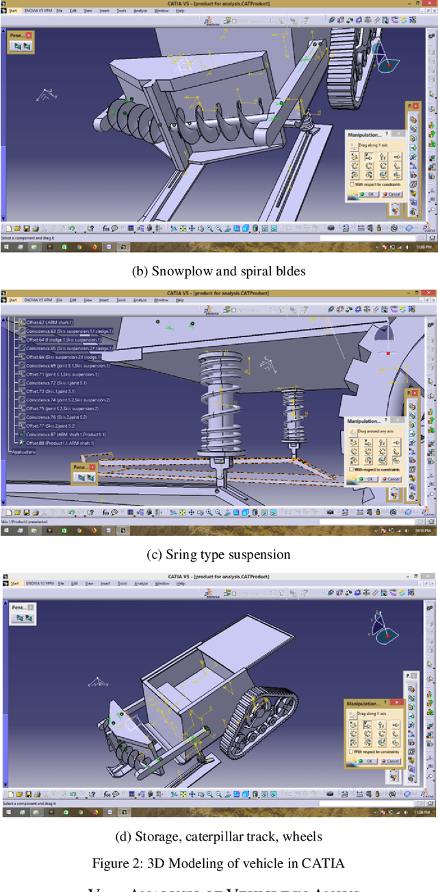Viewport: 438px width, 892px height.
Task: Open the Analyze menu in the snowplow view
Action: [140, 11]
